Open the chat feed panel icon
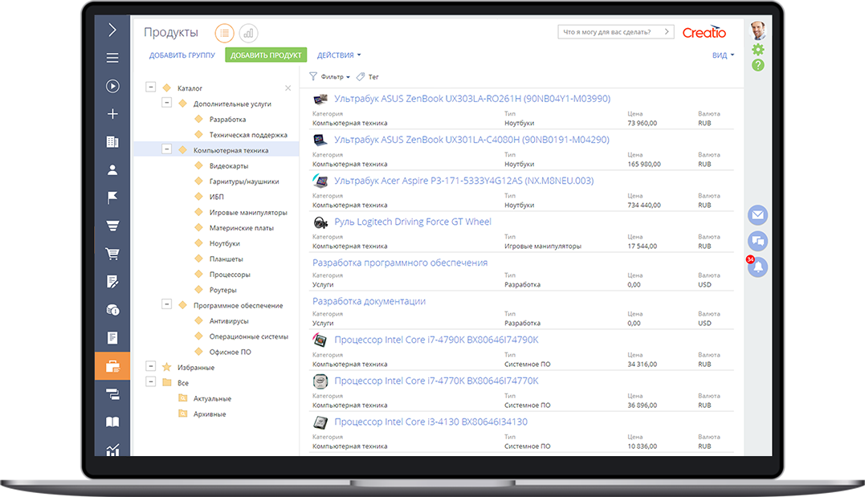Screen dimensions: 865x497 [758, 241]
